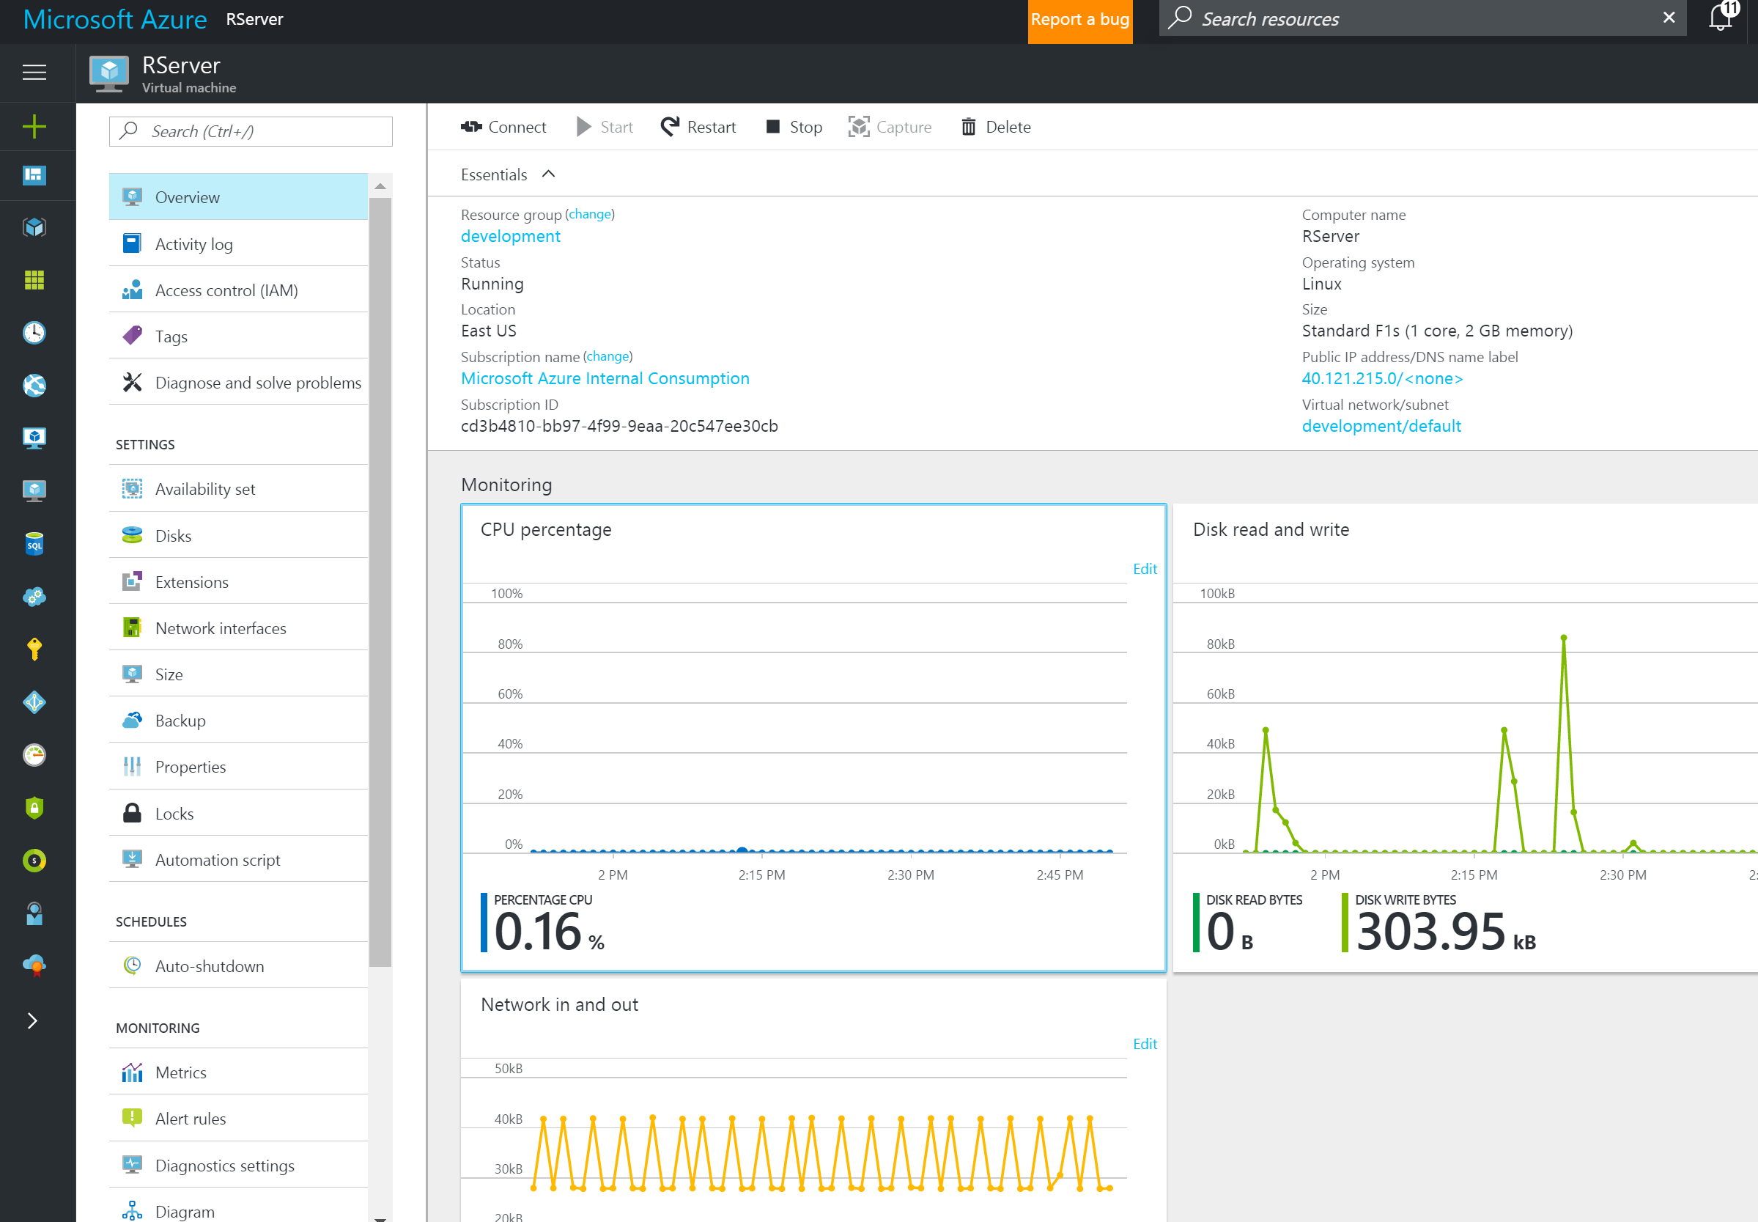Open Auto-shutdown schedule settings
This screenshot has width=1758, height=1222.
pyautogui.click(x=209, y=966)
